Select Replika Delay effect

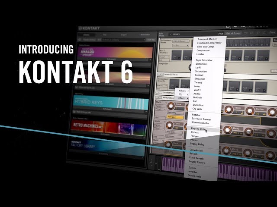point(198,129)
